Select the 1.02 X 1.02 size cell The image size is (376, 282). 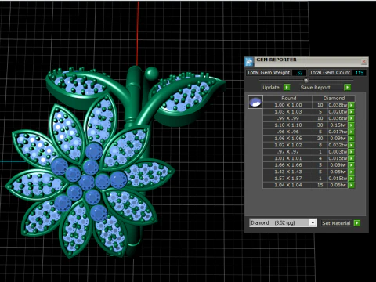pyautogui.click(x=288, y=145)
